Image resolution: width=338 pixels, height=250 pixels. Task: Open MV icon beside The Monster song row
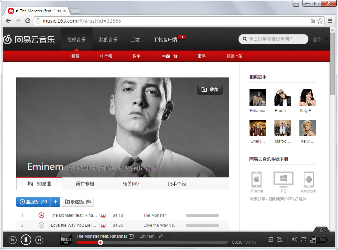click(x=103, y=215)
